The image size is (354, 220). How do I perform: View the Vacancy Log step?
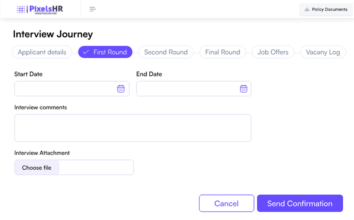(x=323, y=52)
